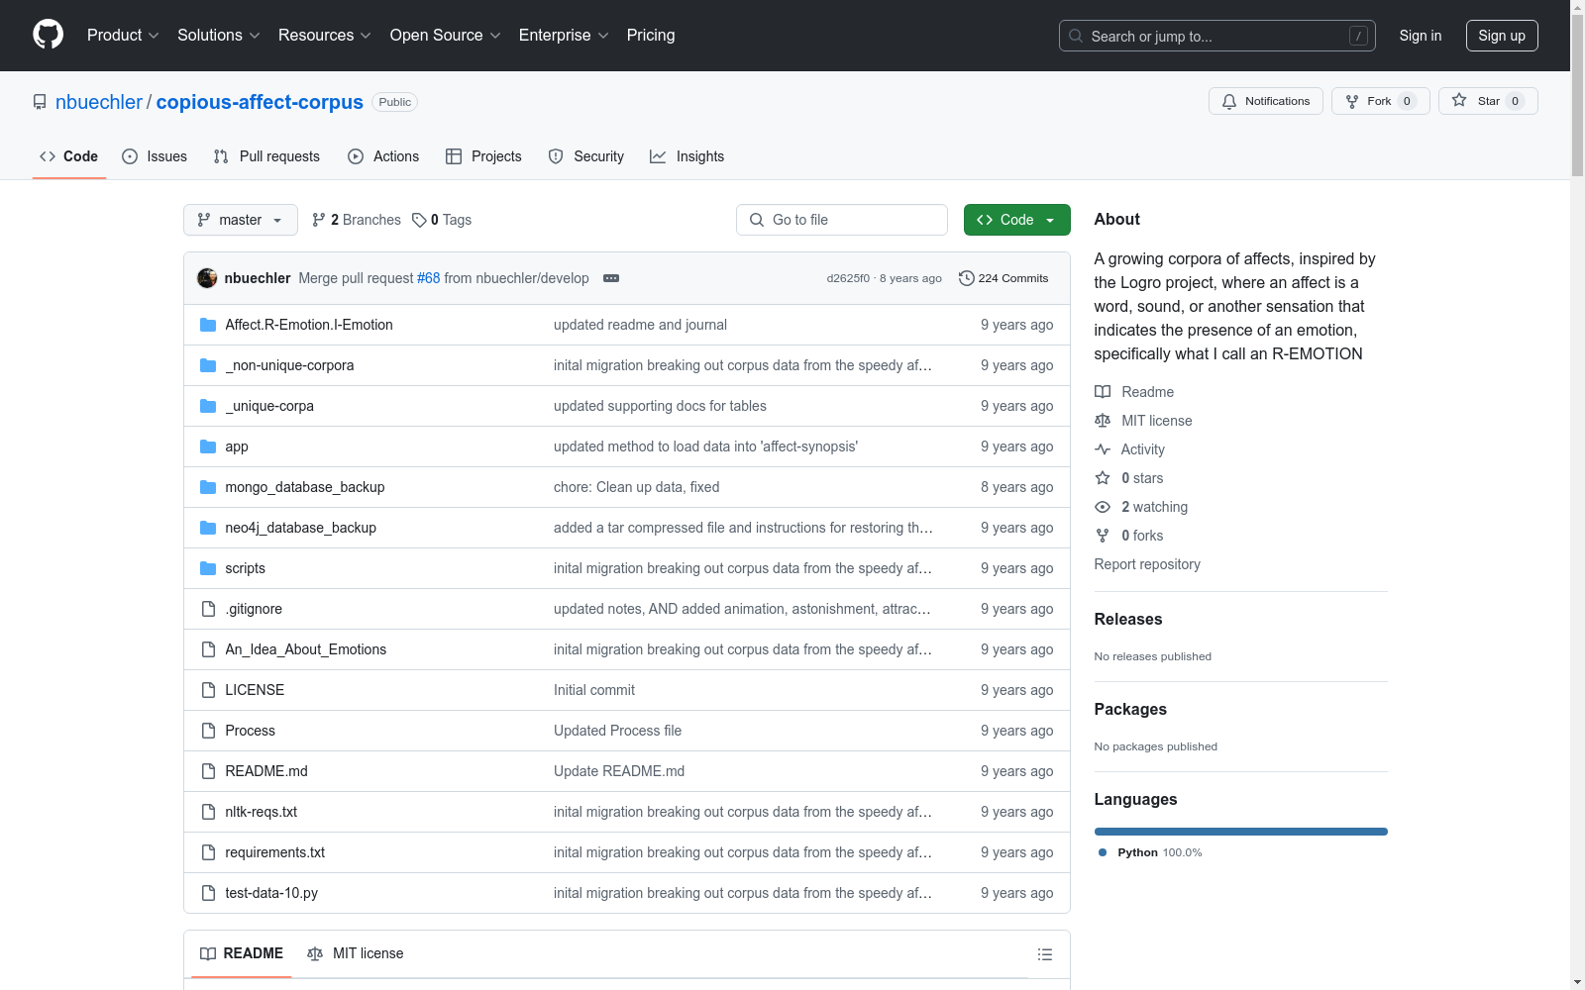
Task: Click the GitHub logo icon
Action: pos(48,35)
